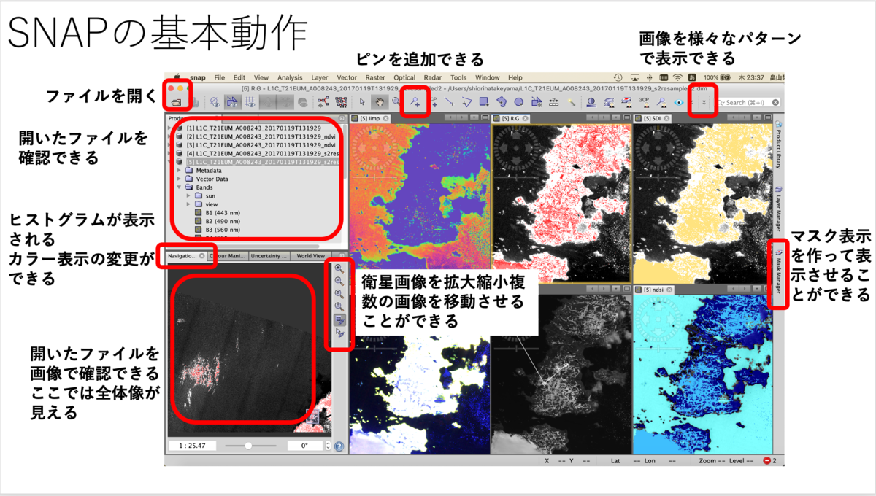Select the Draw Line tool
The height and width of the screenshot is (496, 876).
point(450,103)
